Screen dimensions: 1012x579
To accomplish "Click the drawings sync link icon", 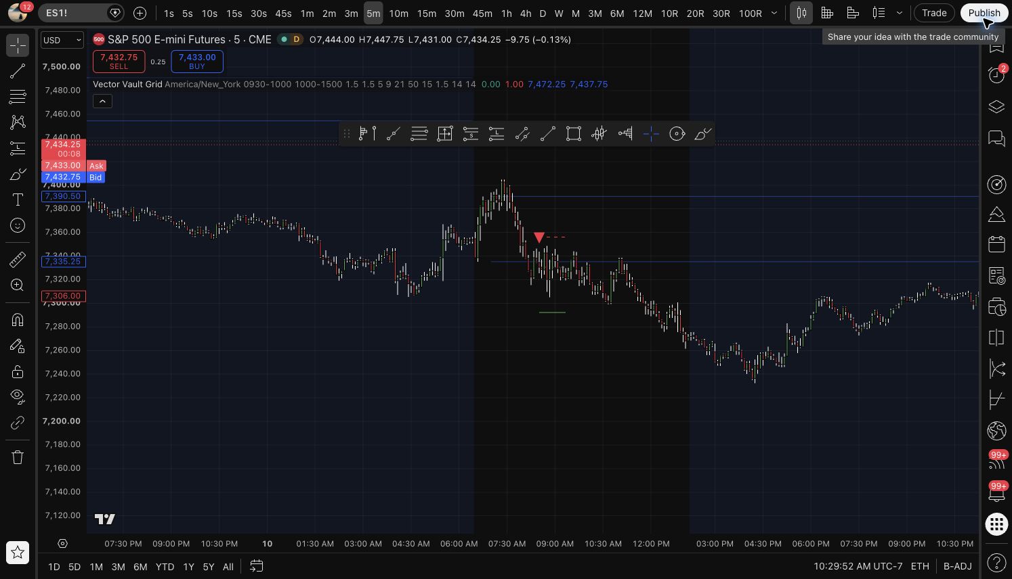I will [18, 423].
